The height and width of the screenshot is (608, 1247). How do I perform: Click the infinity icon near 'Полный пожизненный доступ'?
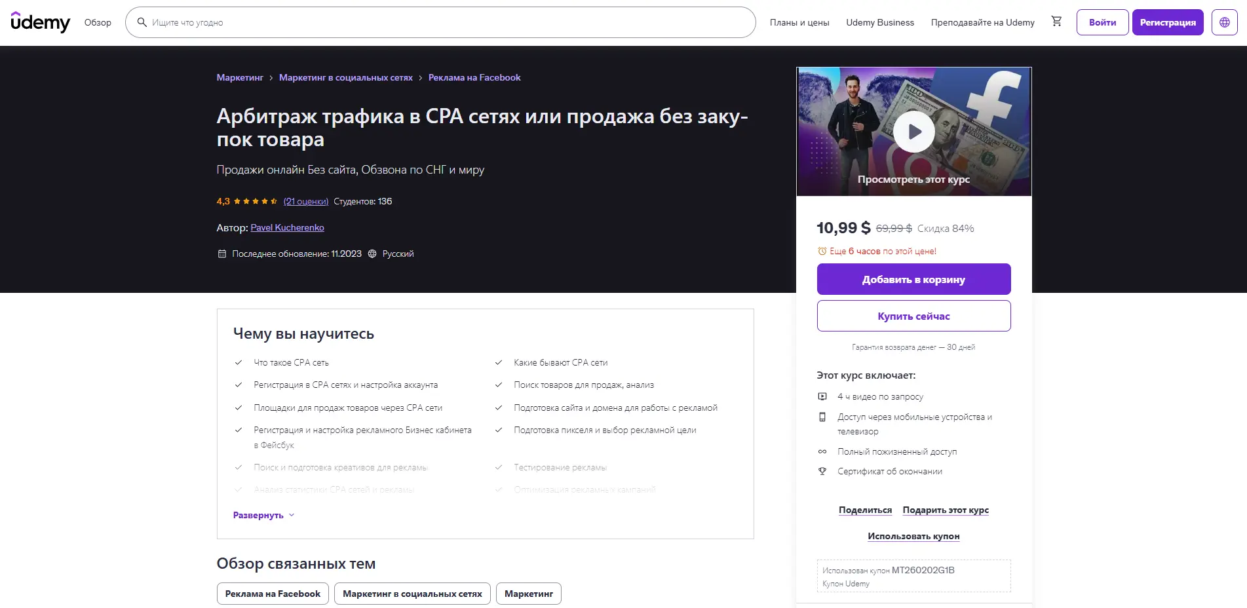[822, 451]
